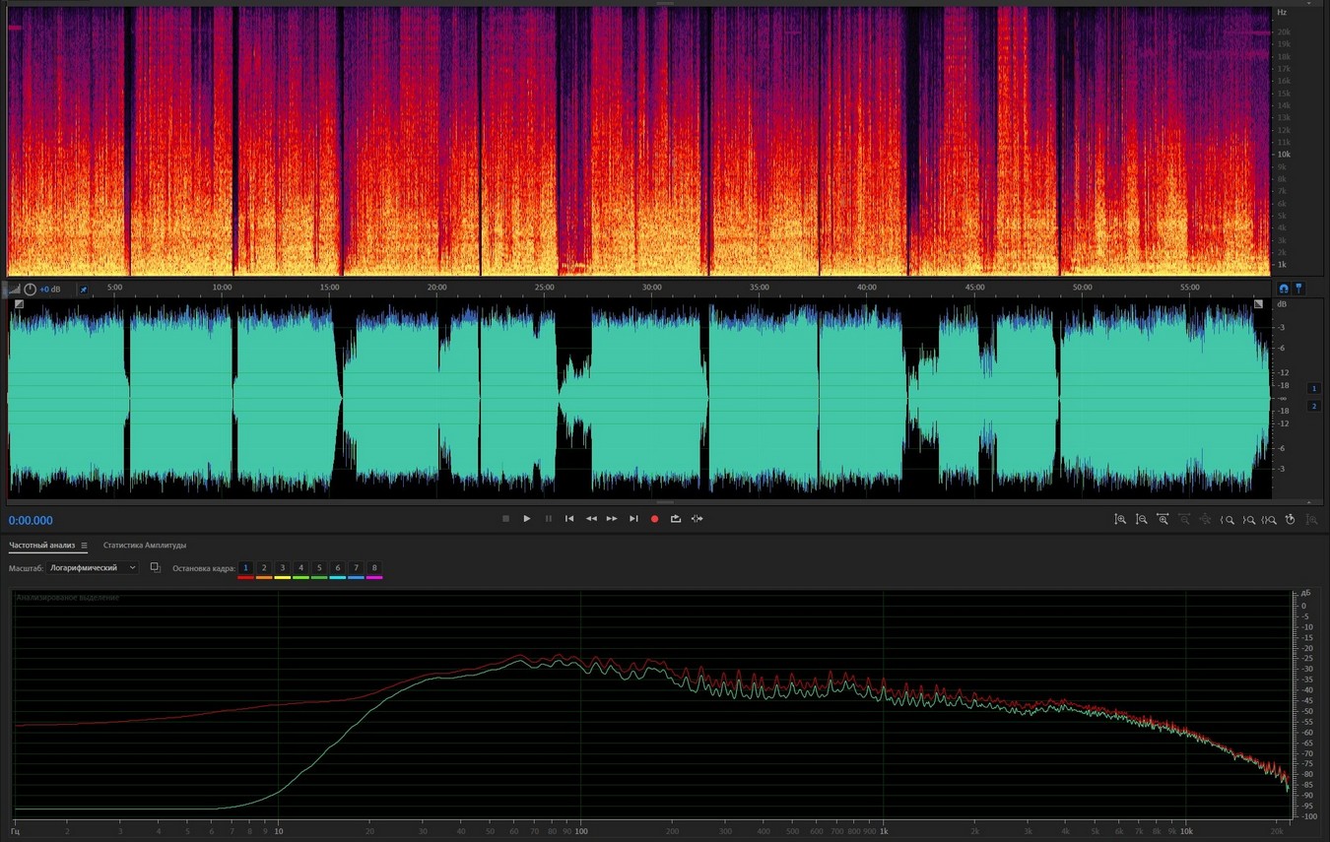Click the skip selection icon
Viewport: 1330px width, 842px height.
click(698, 519)
